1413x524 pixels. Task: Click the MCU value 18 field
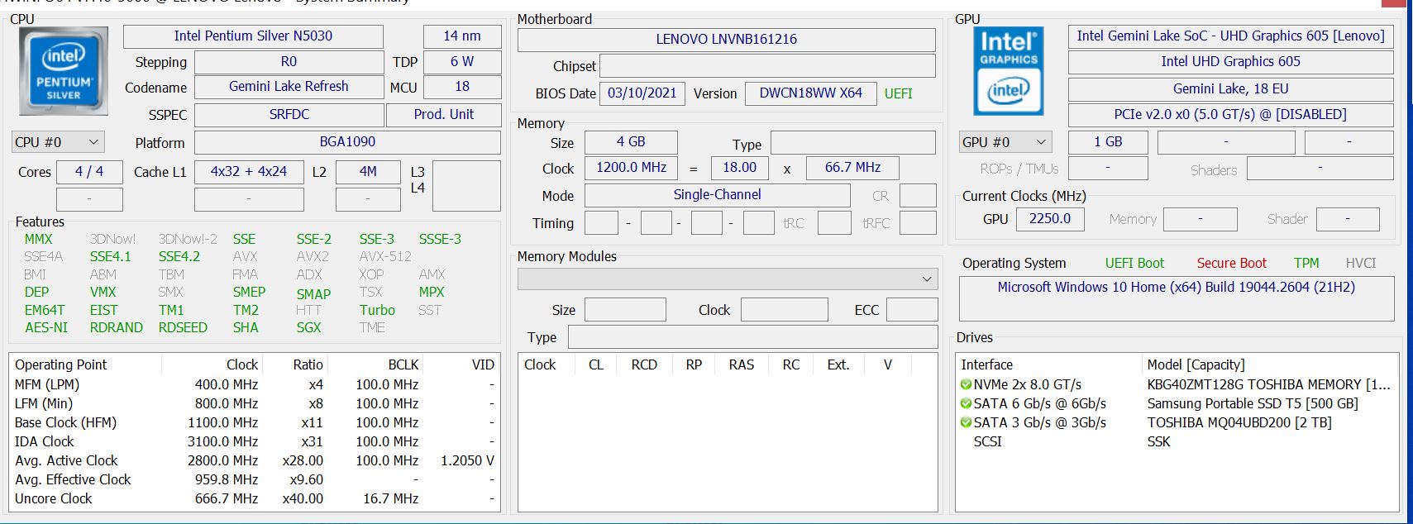tap(462, 87)
